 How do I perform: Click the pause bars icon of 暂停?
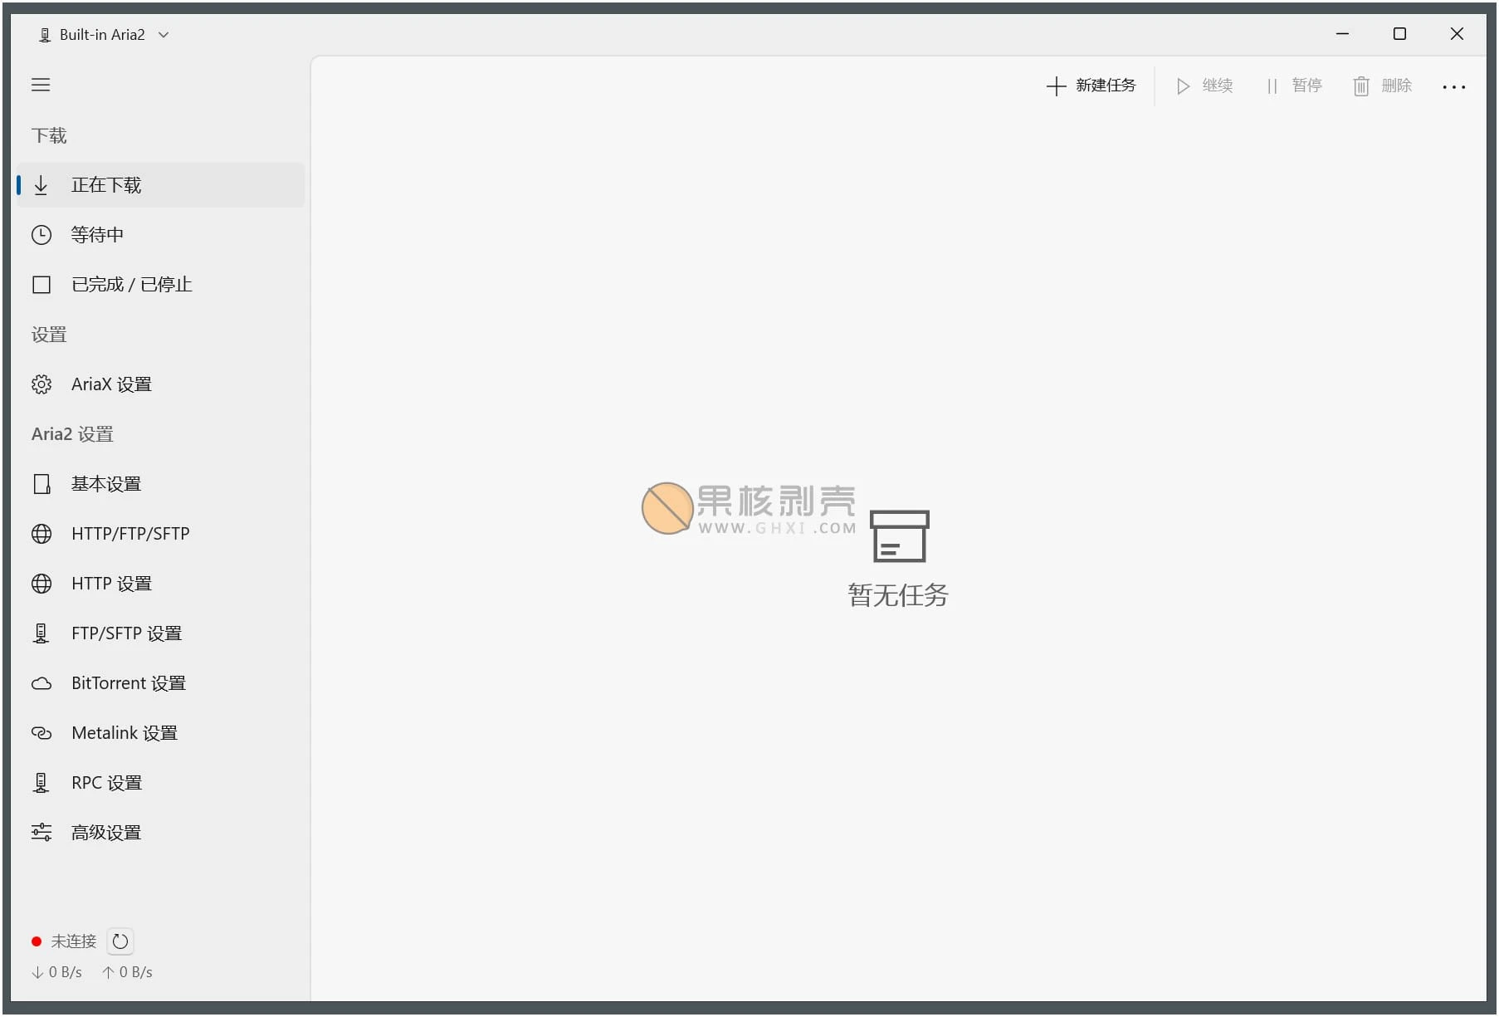pyautogui.click(x=1272, y=86)
